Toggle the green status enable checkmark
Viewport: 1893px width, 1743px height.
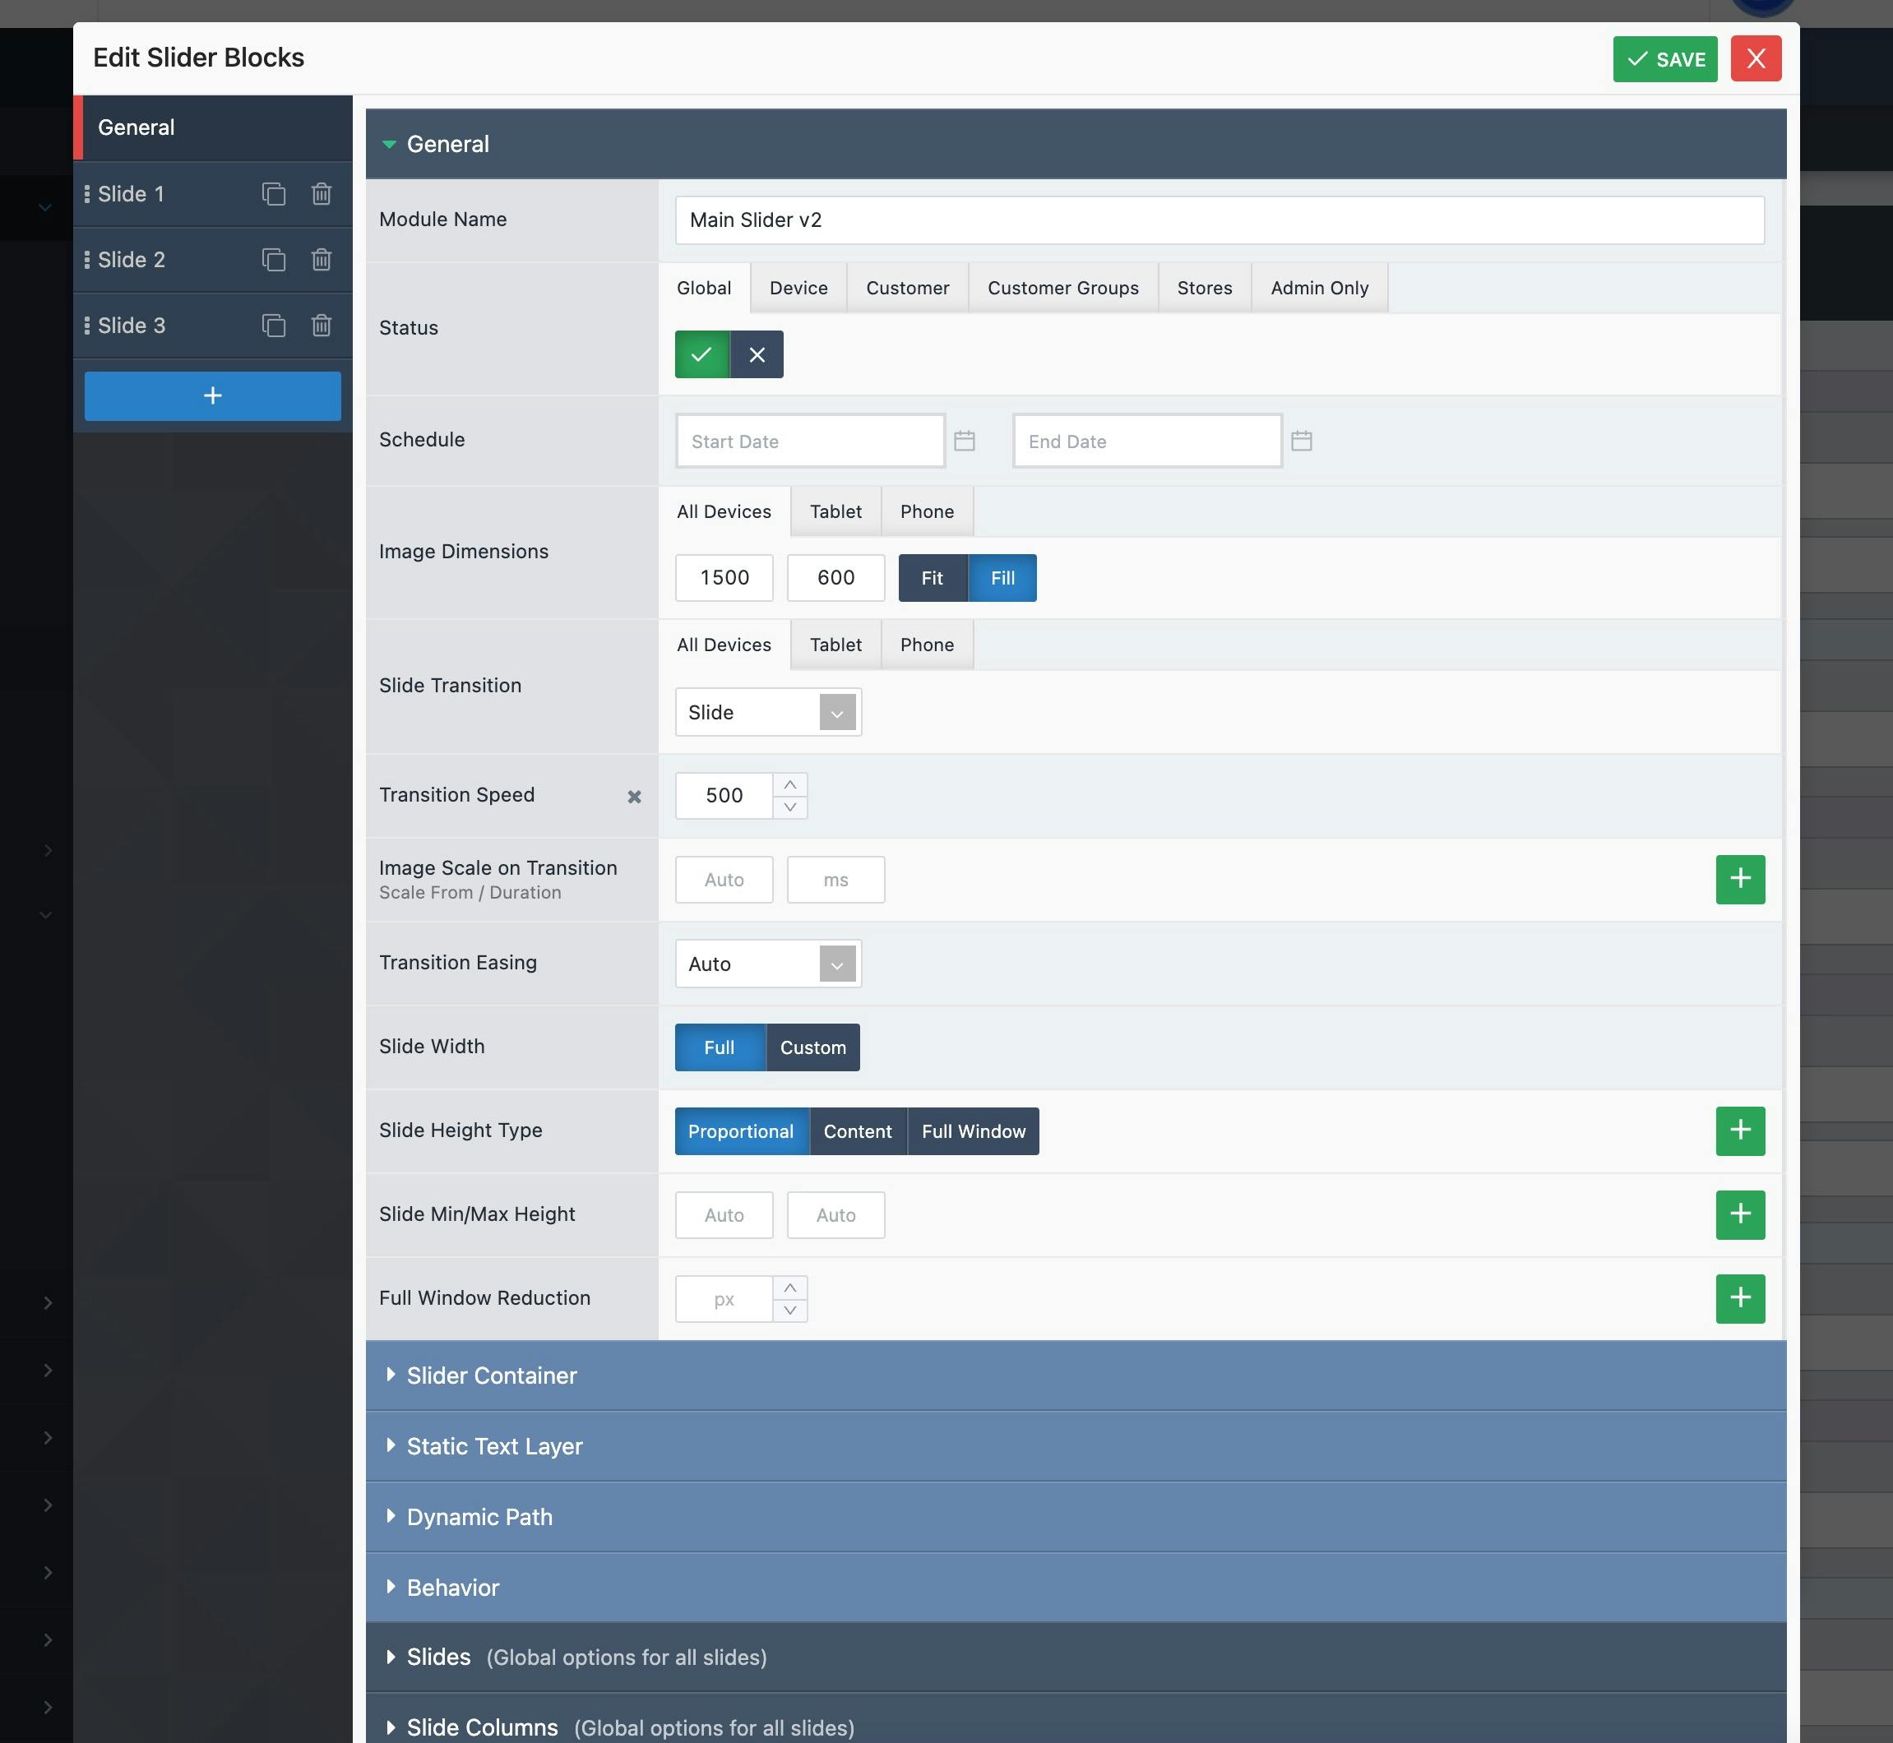tap(701, 353)
